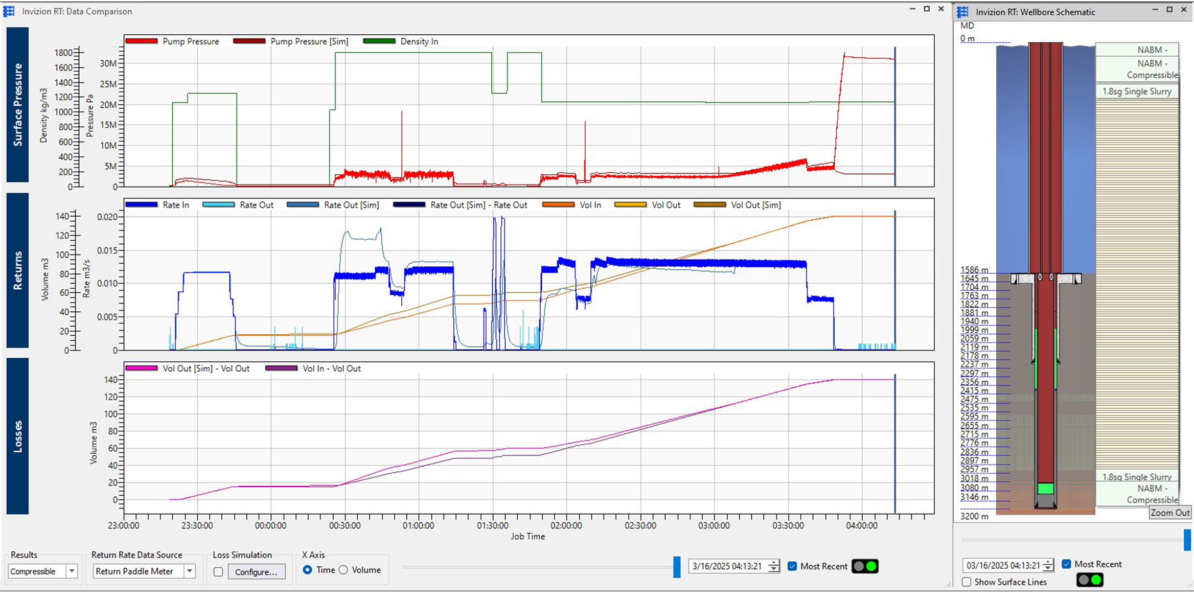Select the Losses chart tab
The image size is (1194, 602).
click(x=17, y=436)
